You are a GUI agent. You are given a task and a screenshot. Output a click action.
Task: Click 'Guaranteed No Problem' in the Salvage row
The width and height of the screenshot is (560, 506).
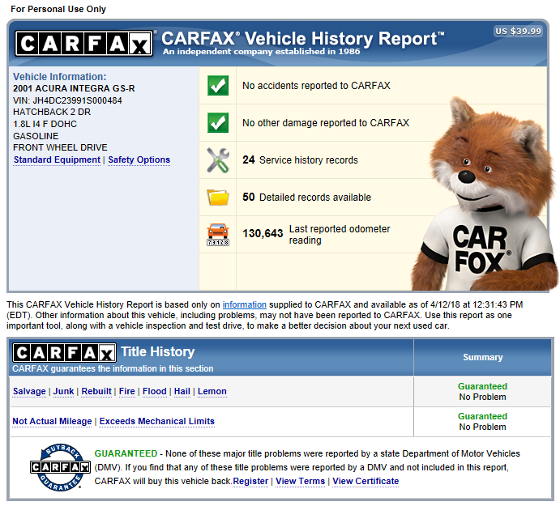[482, 392]
